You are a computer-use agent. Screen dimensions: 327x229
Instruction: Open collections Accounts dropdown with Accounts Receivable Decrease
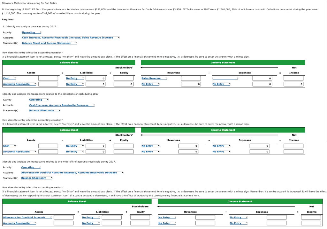62,105
